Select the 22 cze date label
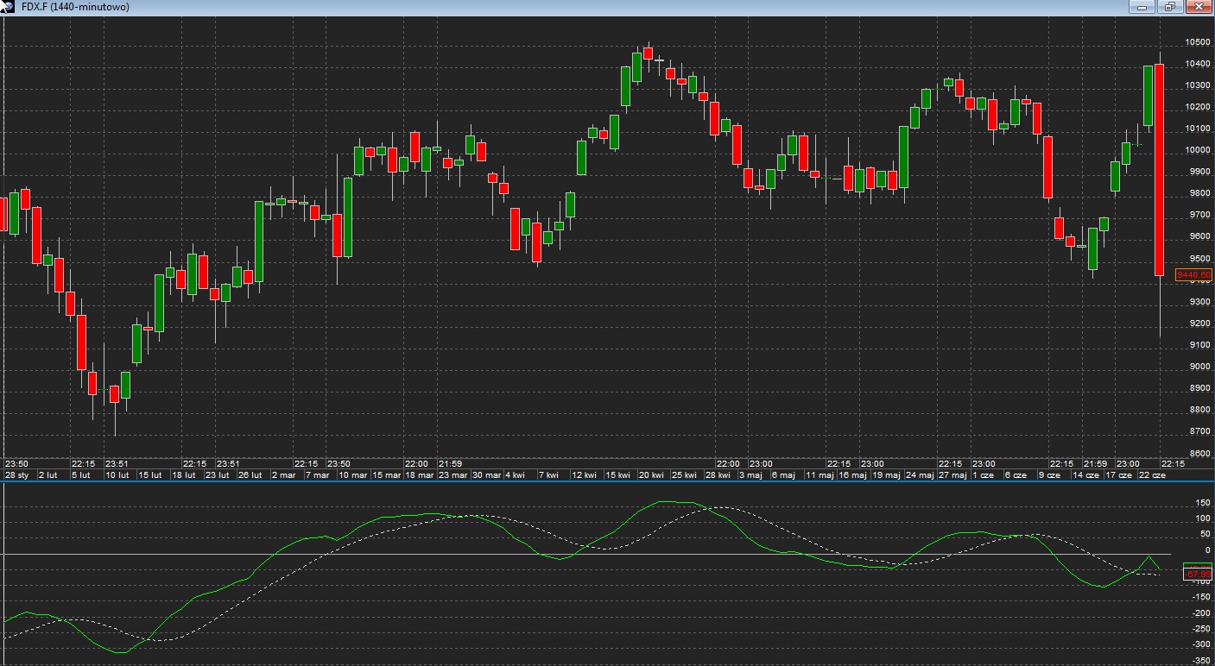The image size is (1215, 666). pyautogui.click(x=1152, y=475)
